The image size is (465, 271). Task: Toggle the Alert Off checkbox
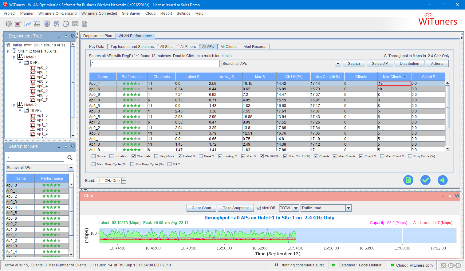pyautogui.click(x=259, y=208)
